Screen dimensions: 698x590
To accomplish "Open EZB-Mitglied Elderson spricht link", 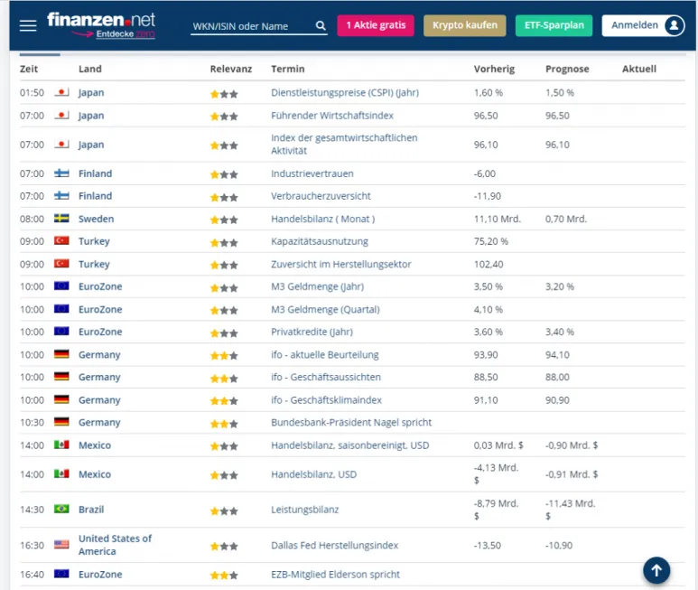I will click(335, 575).
